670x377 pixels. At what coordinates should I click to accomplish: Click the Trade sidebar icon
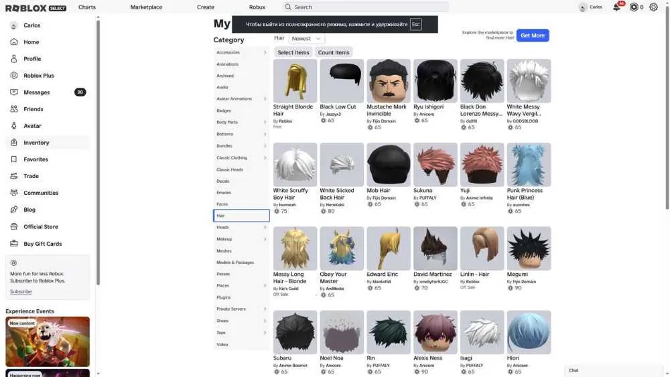click(13, 176)
